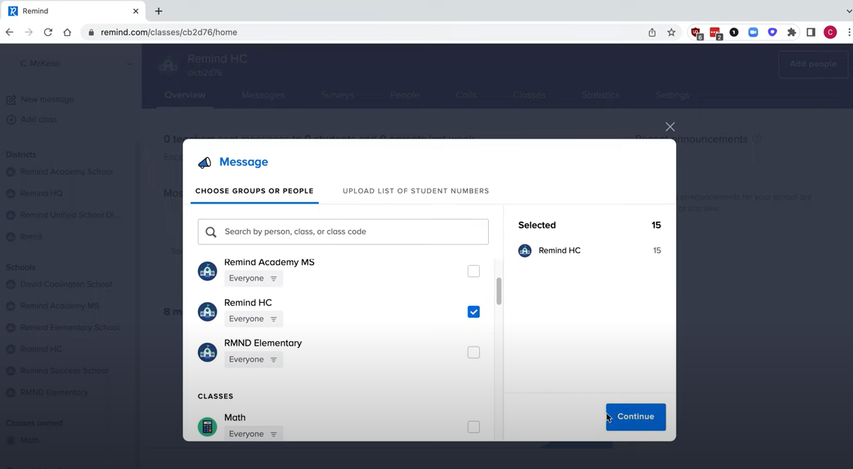The height and width of the screenshot is (469, 853).
Task: Toggle the browser side panel icon
Action: coord(811,32)
